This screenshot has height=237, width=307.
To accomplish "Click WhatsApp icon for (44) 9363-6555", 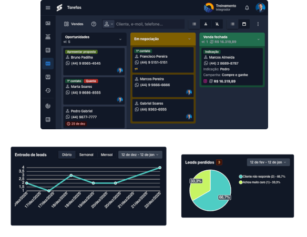I will pyautogui.click(x=137, y=109).
